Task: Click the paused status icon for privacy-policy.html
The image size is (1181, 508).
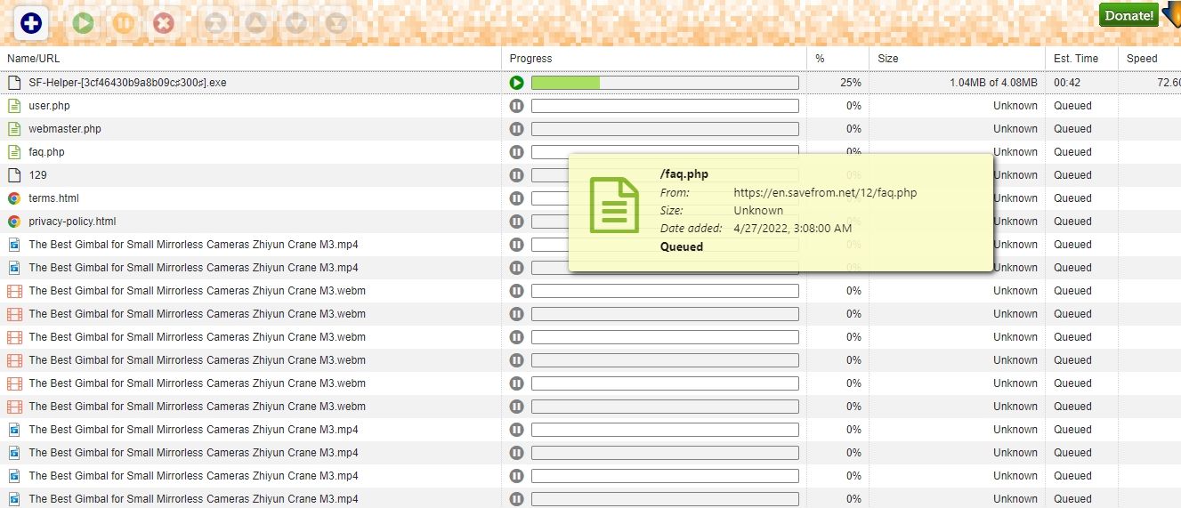Action: pyautogui.click(x=517, y=222)
